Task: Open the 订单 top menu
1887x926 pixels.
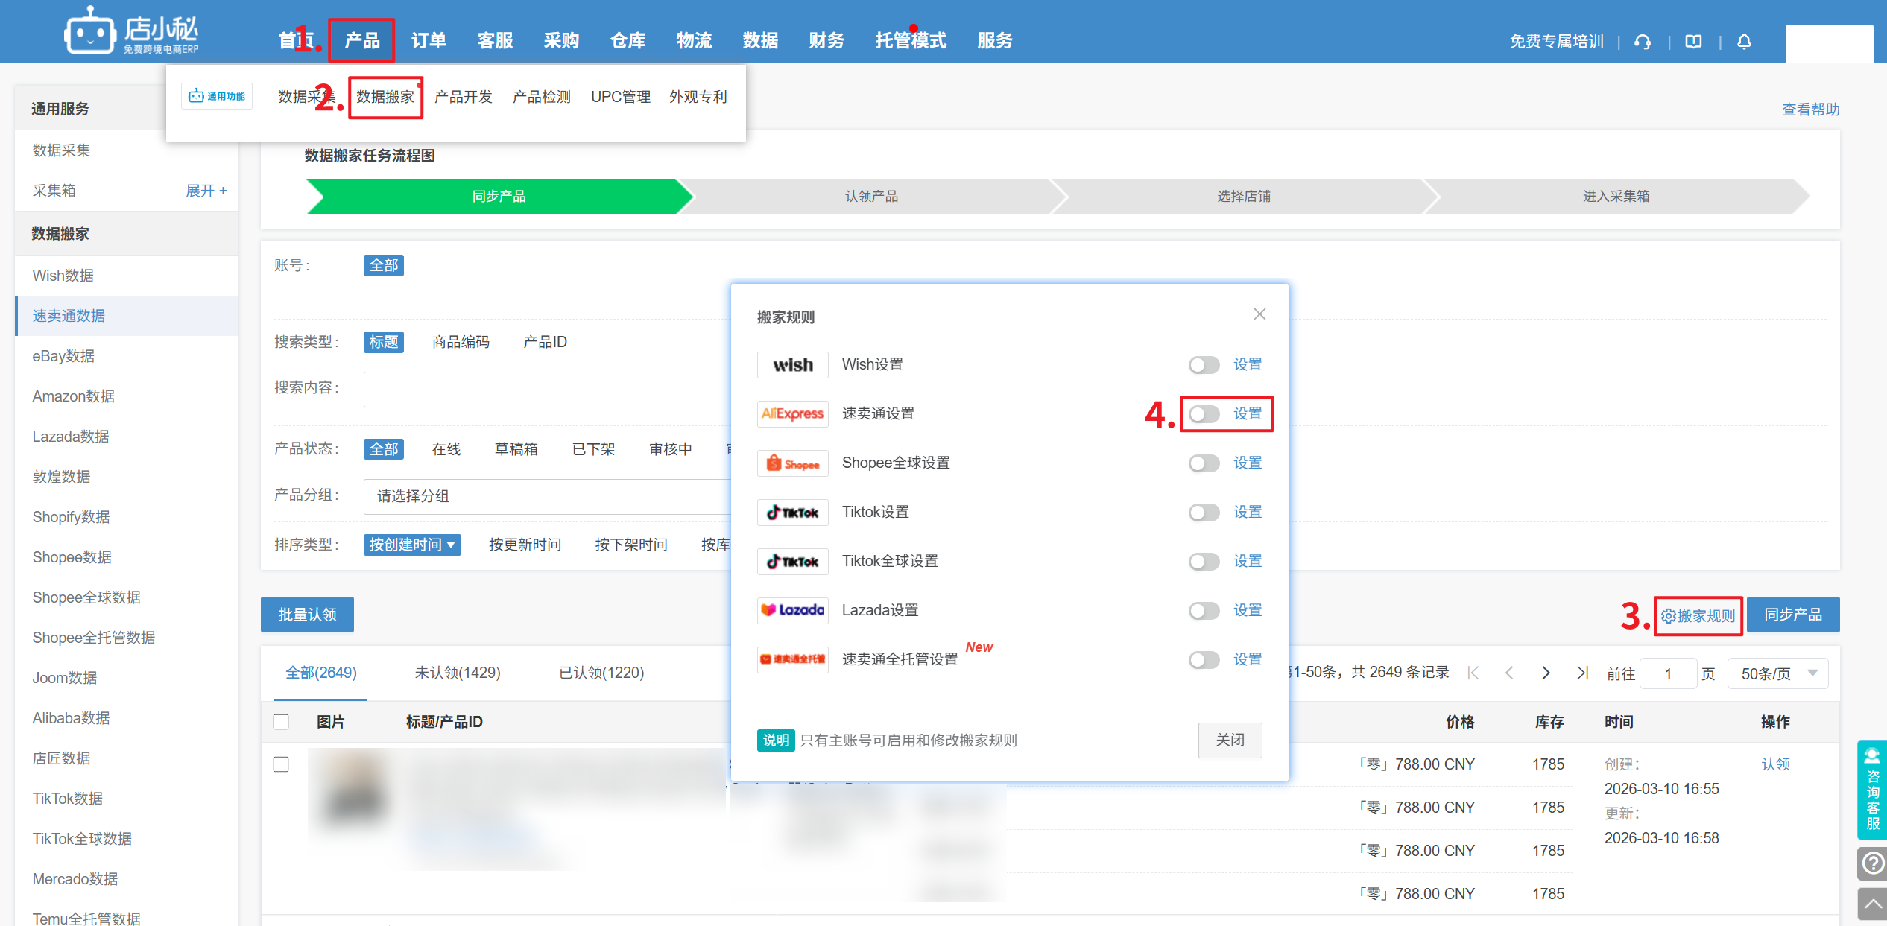Action: tap(429, 40)
